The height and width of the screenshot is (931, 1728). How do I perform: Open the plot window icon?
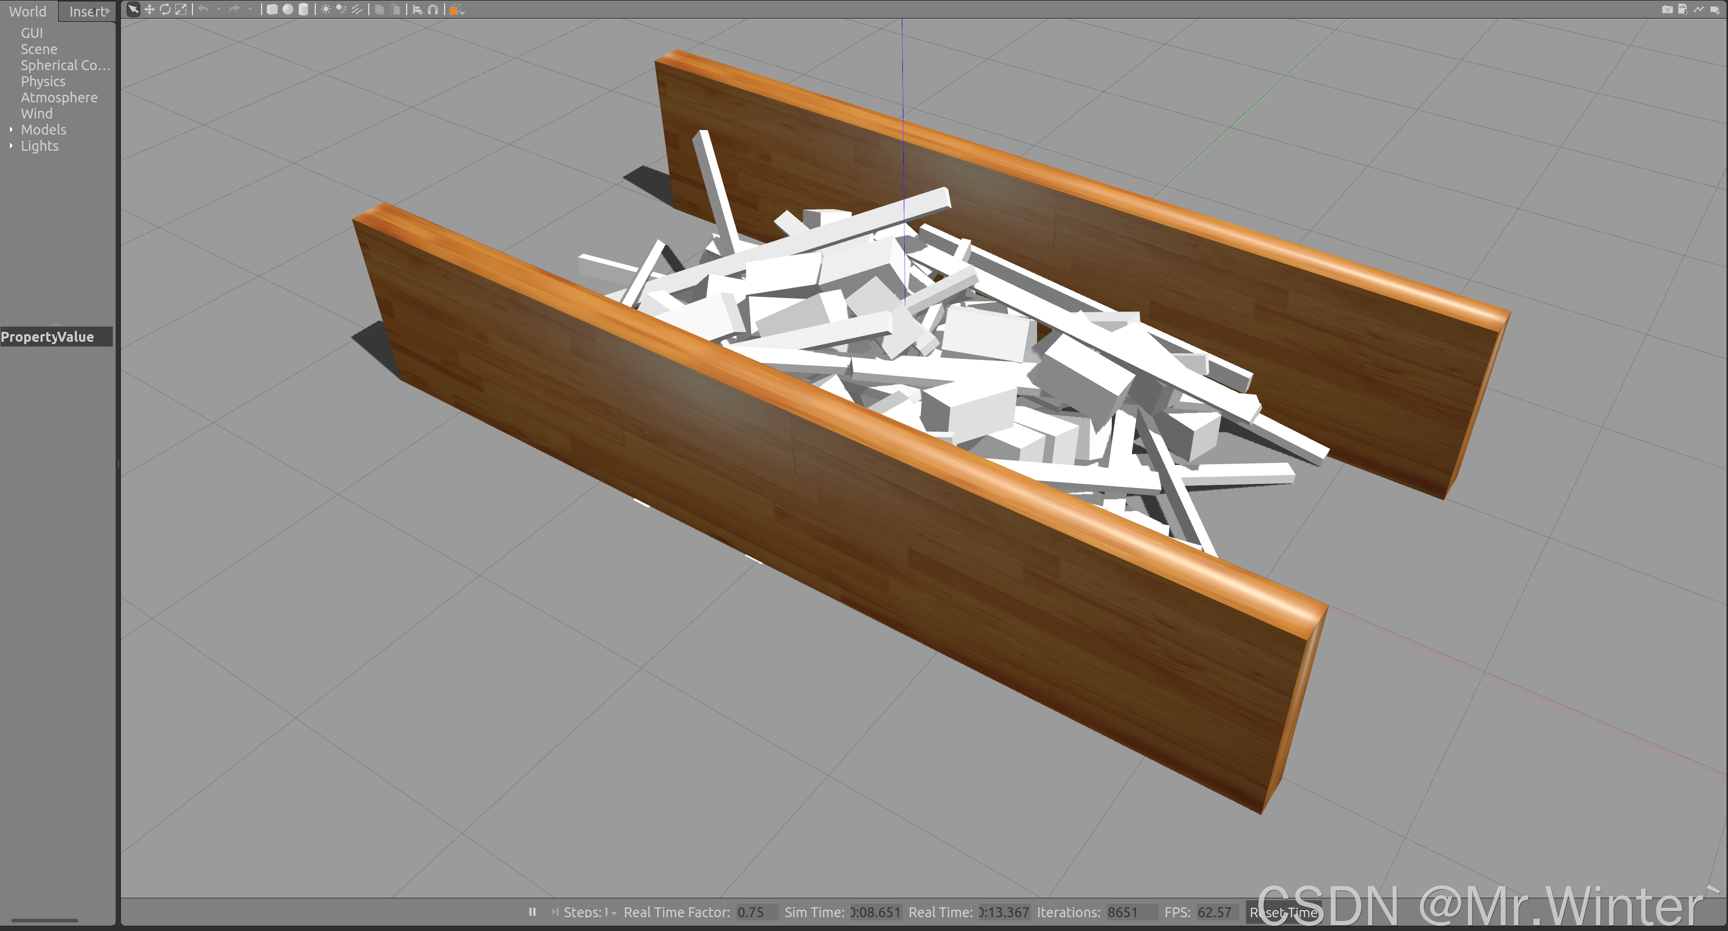click(x=1699, y=9)
